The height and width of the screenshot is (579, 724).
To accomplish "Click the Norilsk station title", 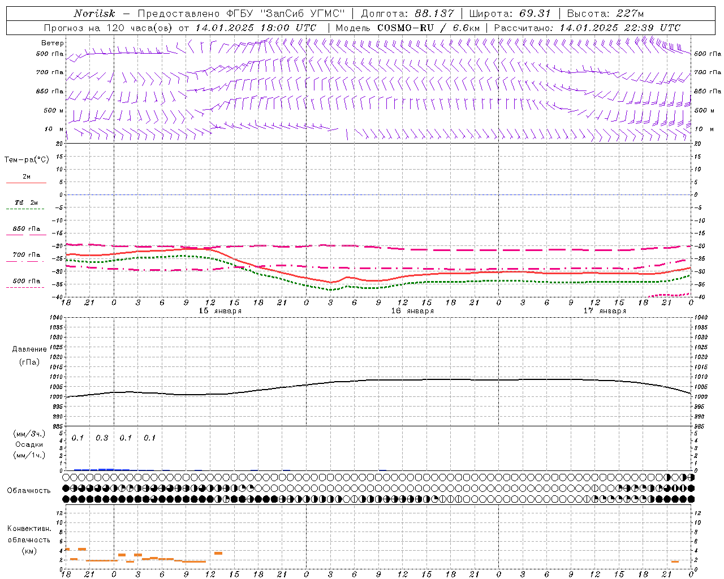I will (x=94, y=14).
